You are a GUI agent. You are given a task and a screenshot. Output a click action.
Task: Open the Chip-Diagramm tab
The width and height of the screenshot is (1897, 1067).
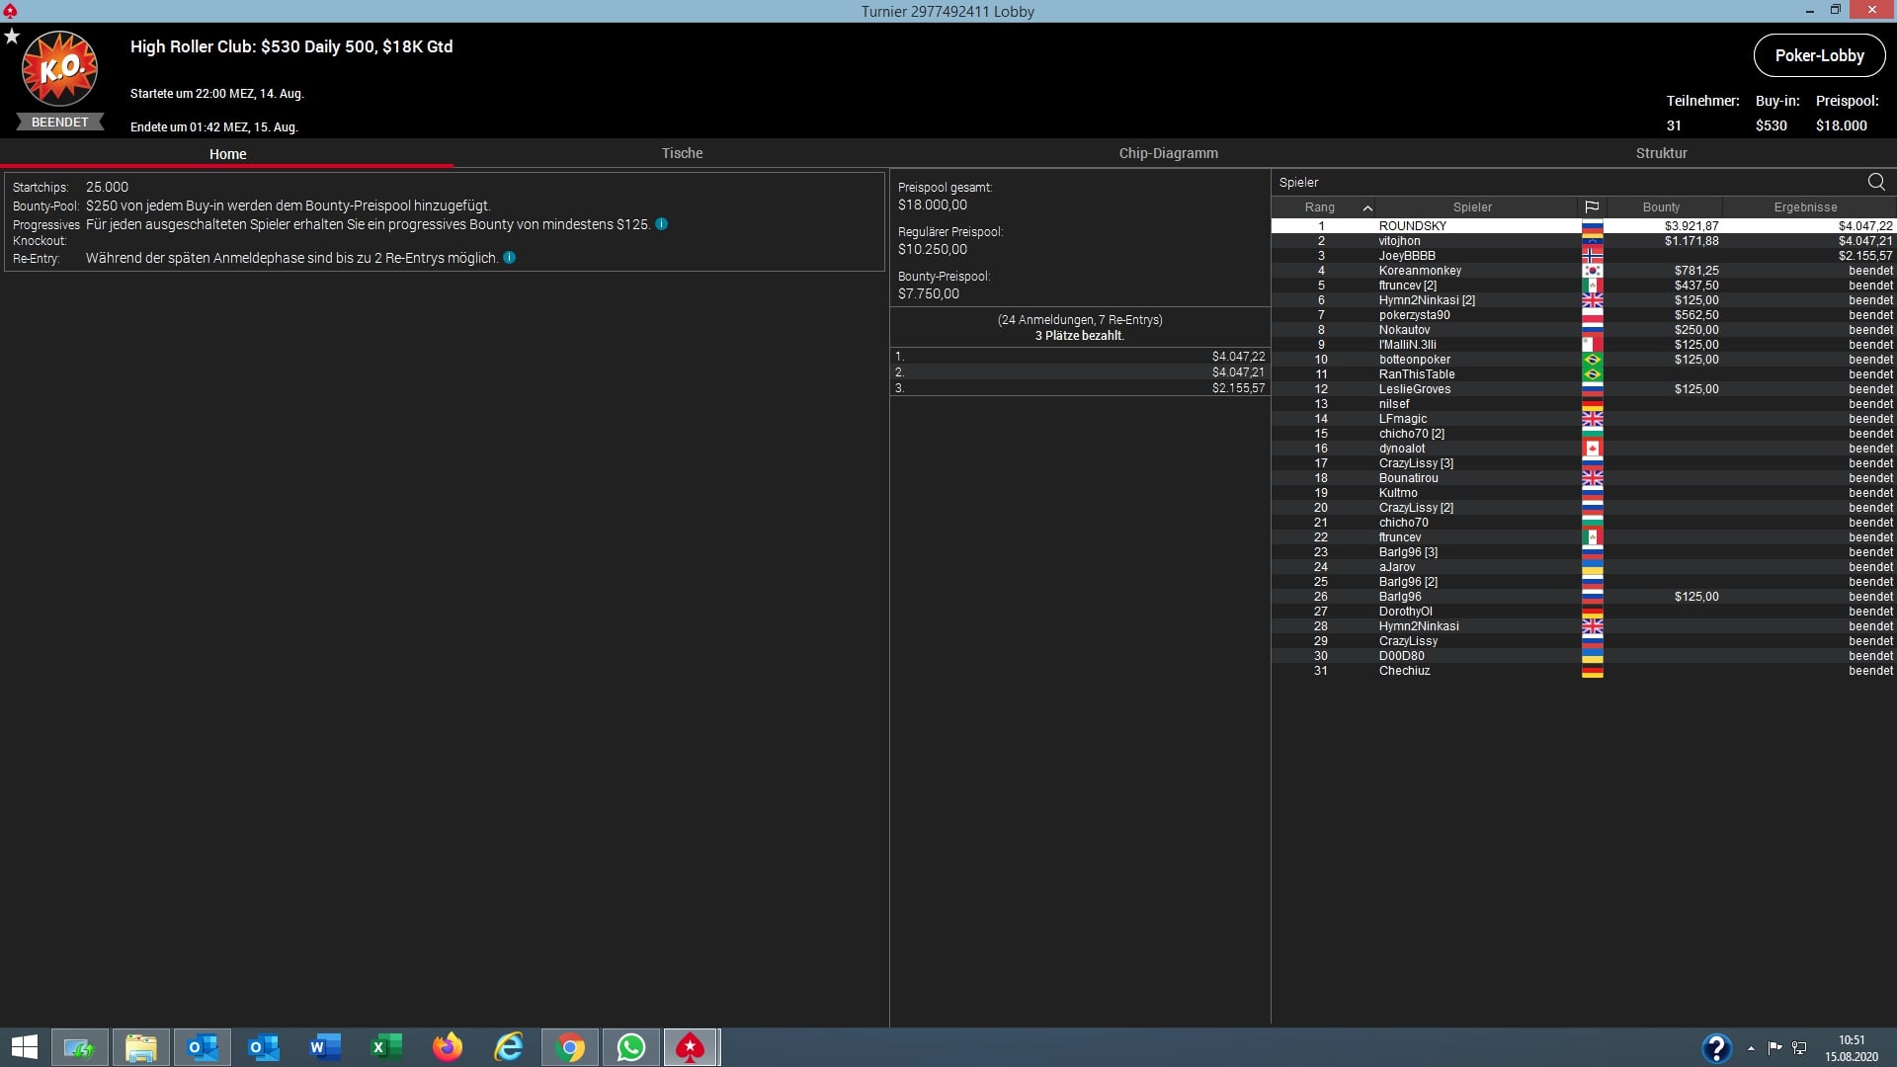click(1168, 153)
